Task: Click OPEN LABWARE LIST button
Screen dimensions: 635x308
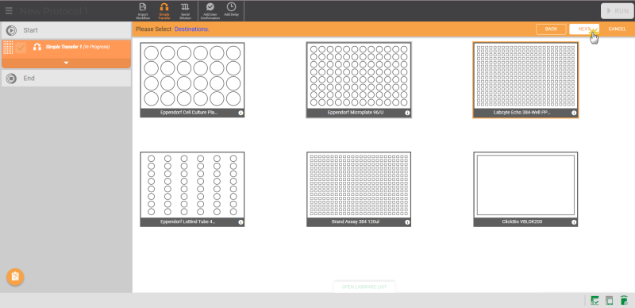Action: click(x=364, y=287)
